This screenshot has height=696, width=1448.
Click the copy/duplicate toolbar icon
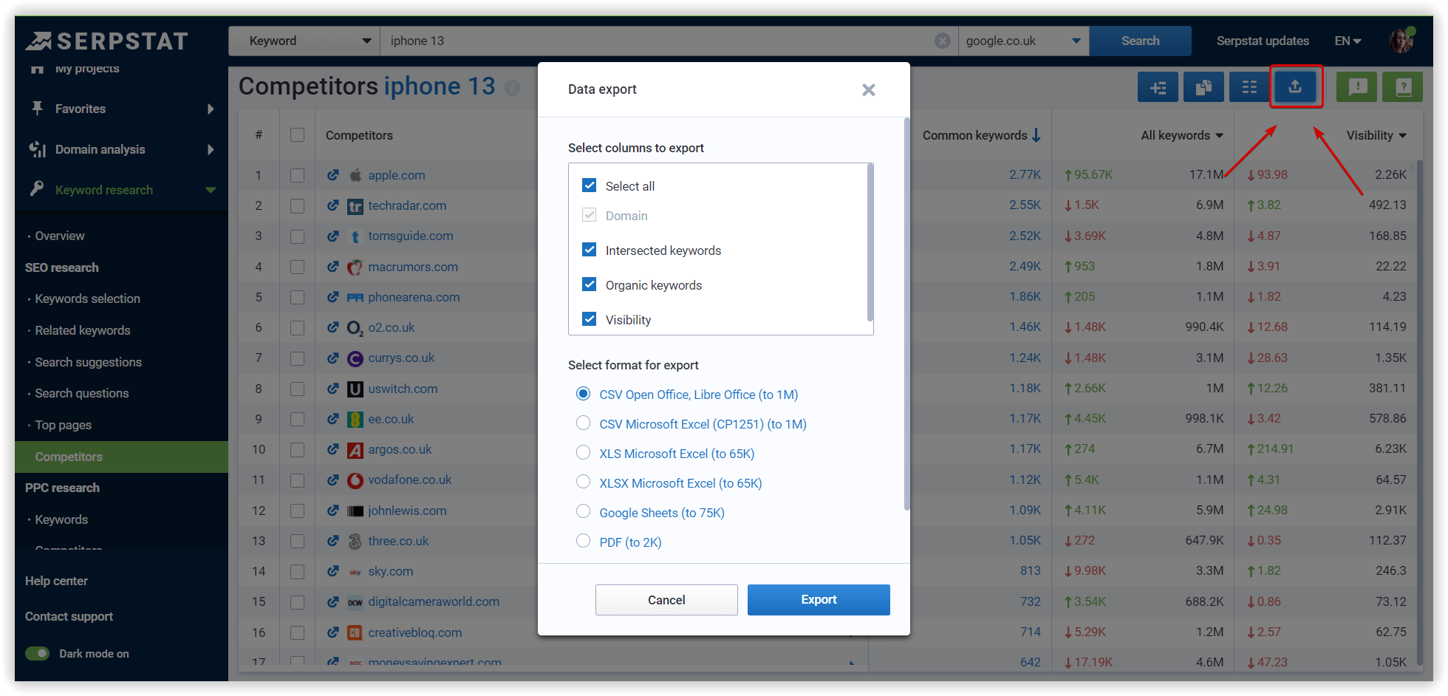tap(1203, 87)
